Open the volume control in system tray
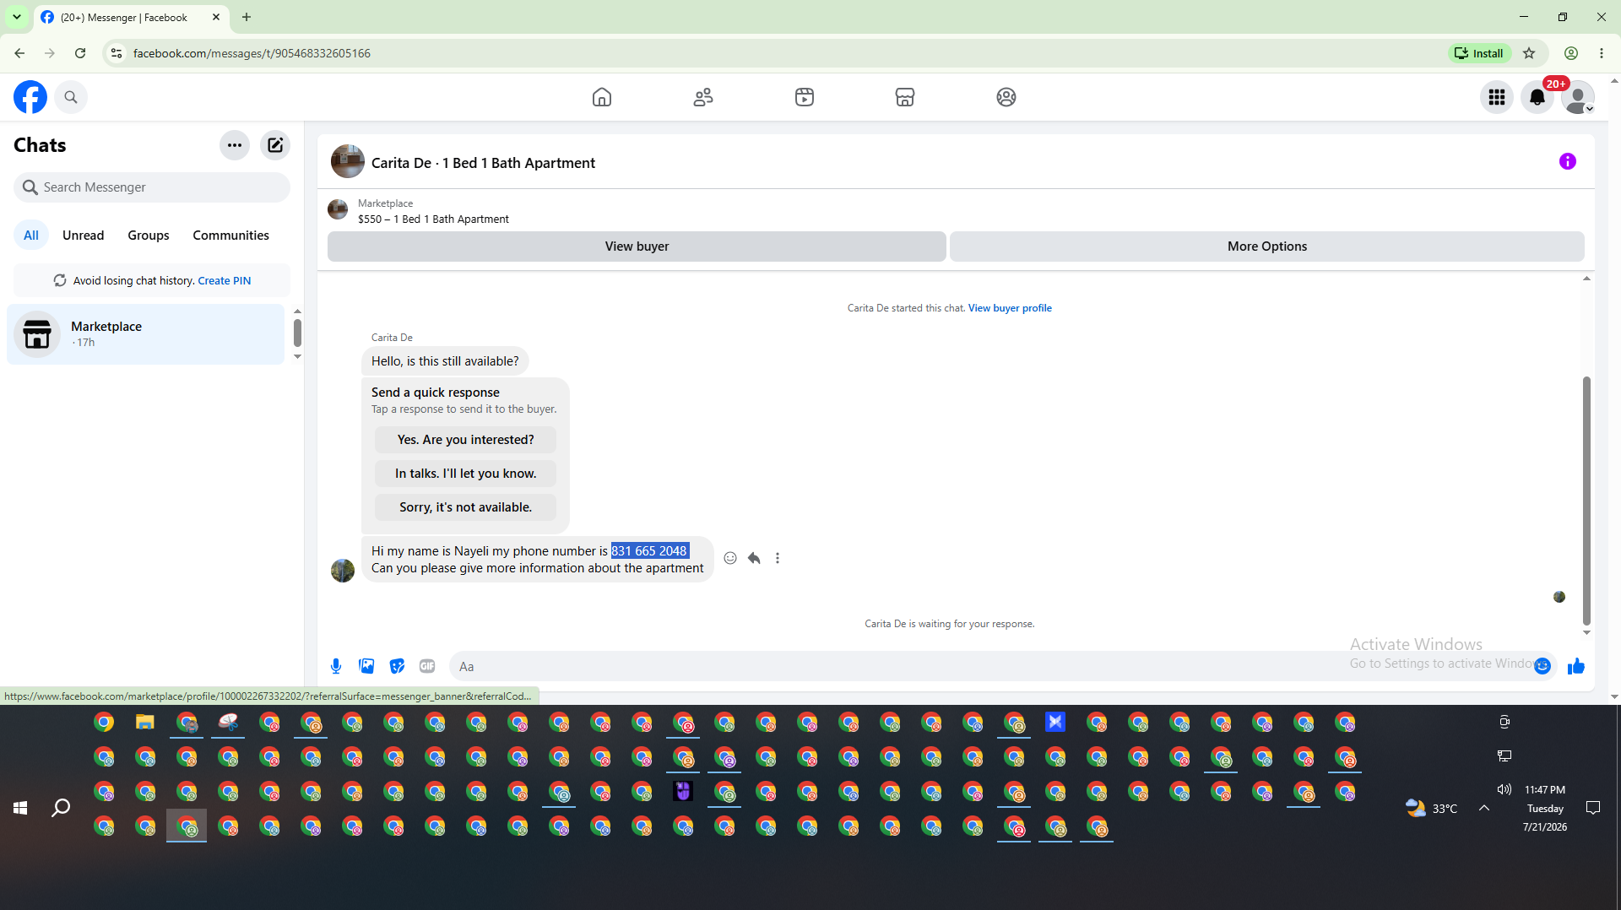 (x=1504, y=790)
